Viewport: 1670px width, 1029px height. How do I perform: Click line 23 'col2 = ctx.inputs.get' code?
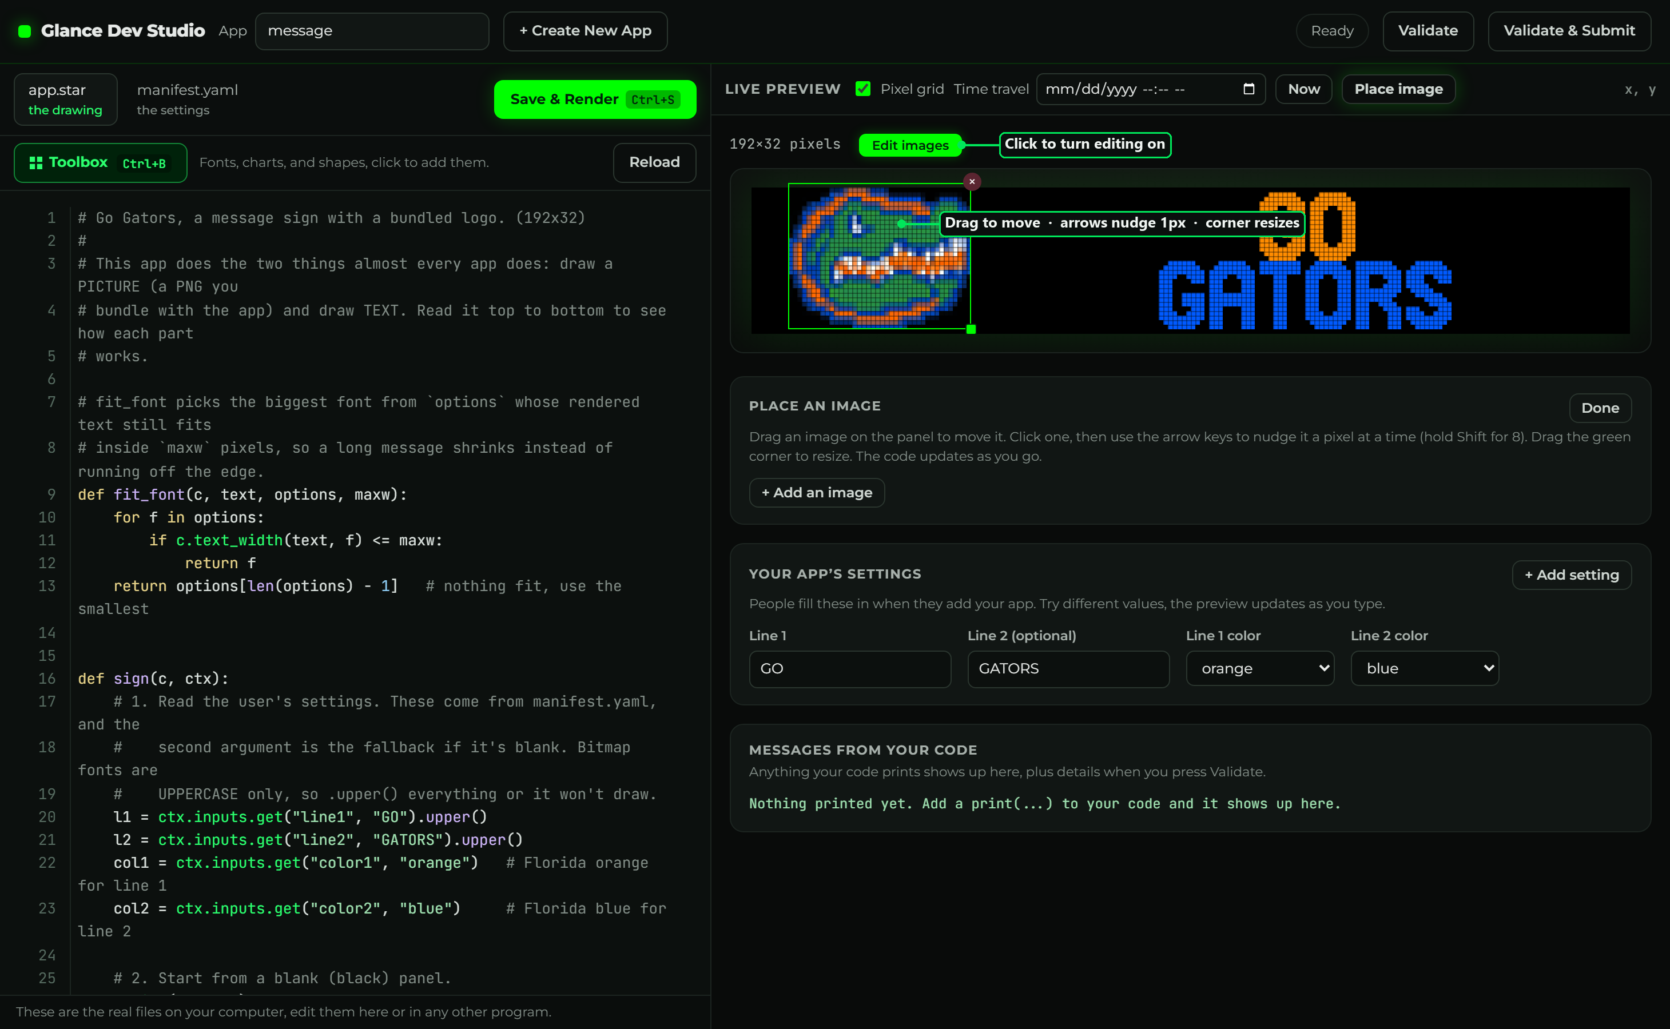pos(287,908)
